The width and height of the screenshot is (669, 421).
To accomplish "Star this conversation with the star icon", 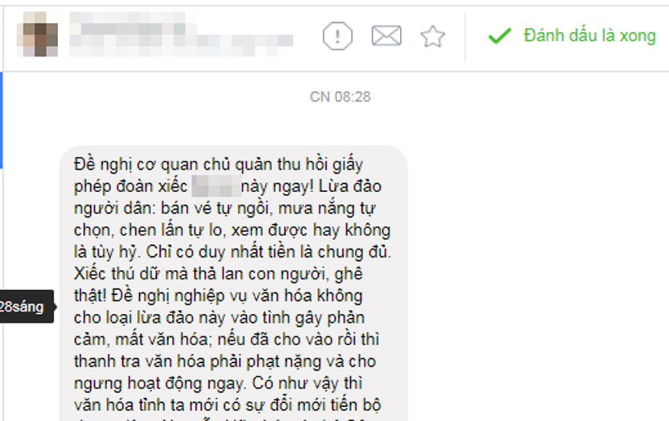I will point(432,37).
